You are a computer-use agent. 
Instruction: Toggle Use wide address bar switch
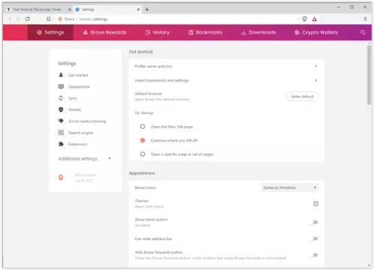point(313,238)
